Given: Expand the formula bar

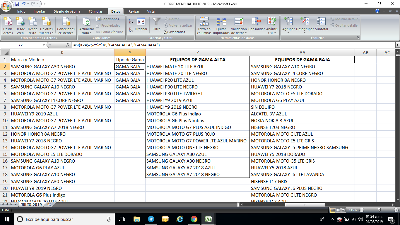Looking at the screenshot, I should [397, 45].
